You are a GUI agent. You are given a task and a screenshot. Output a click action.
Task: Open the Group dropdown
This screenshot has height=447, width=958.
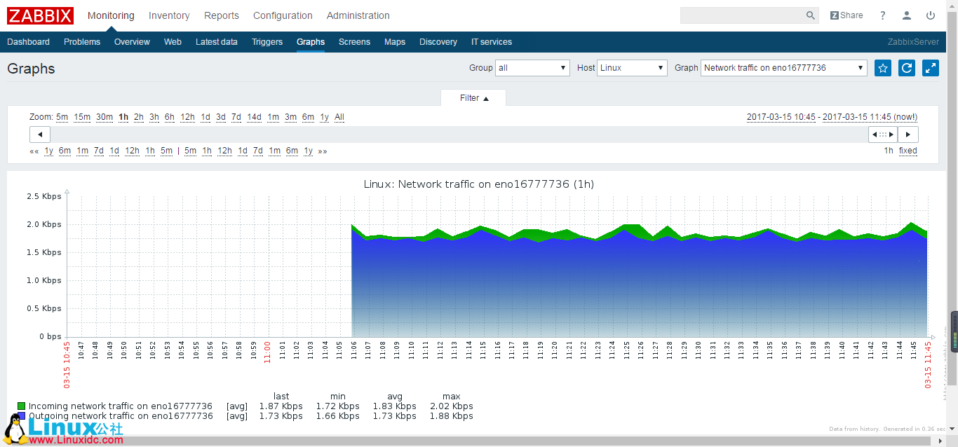(532, 68)
